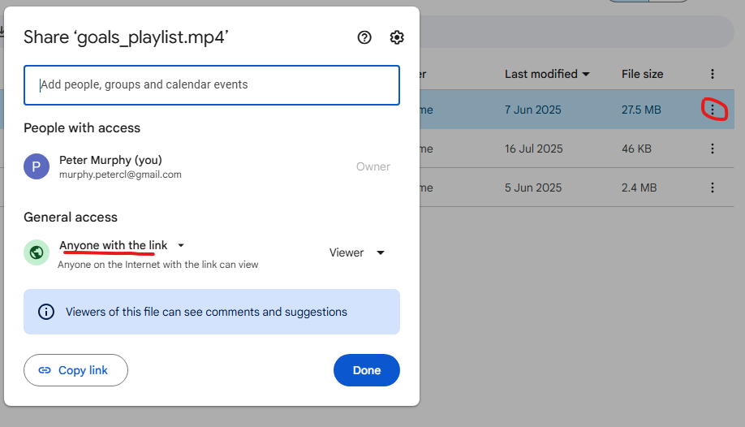
Task: Open share settings via the gear icon
Action: pyautogui.click(x=397, y=37)
